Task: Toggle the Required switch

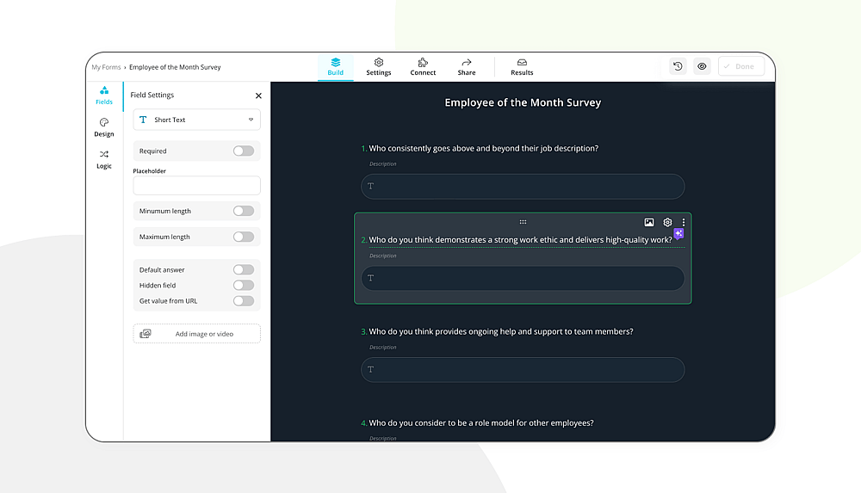Action: pyautogui.click(x=244, y=151)
